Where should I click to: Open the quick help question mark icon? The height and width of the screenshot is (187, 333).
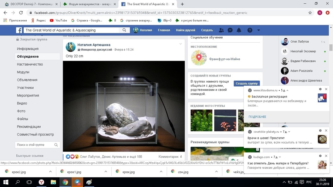coord(250,30)
